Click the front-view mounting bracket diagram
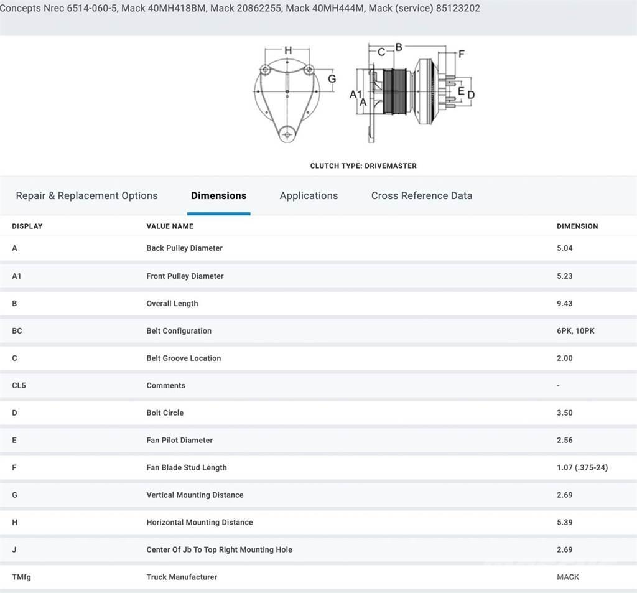Screen dimensions: 637x593 pyautogui.click(x=287, y=96)
